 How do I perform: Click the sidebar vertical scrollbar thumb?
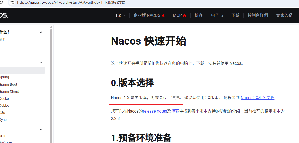coord(51,86)
